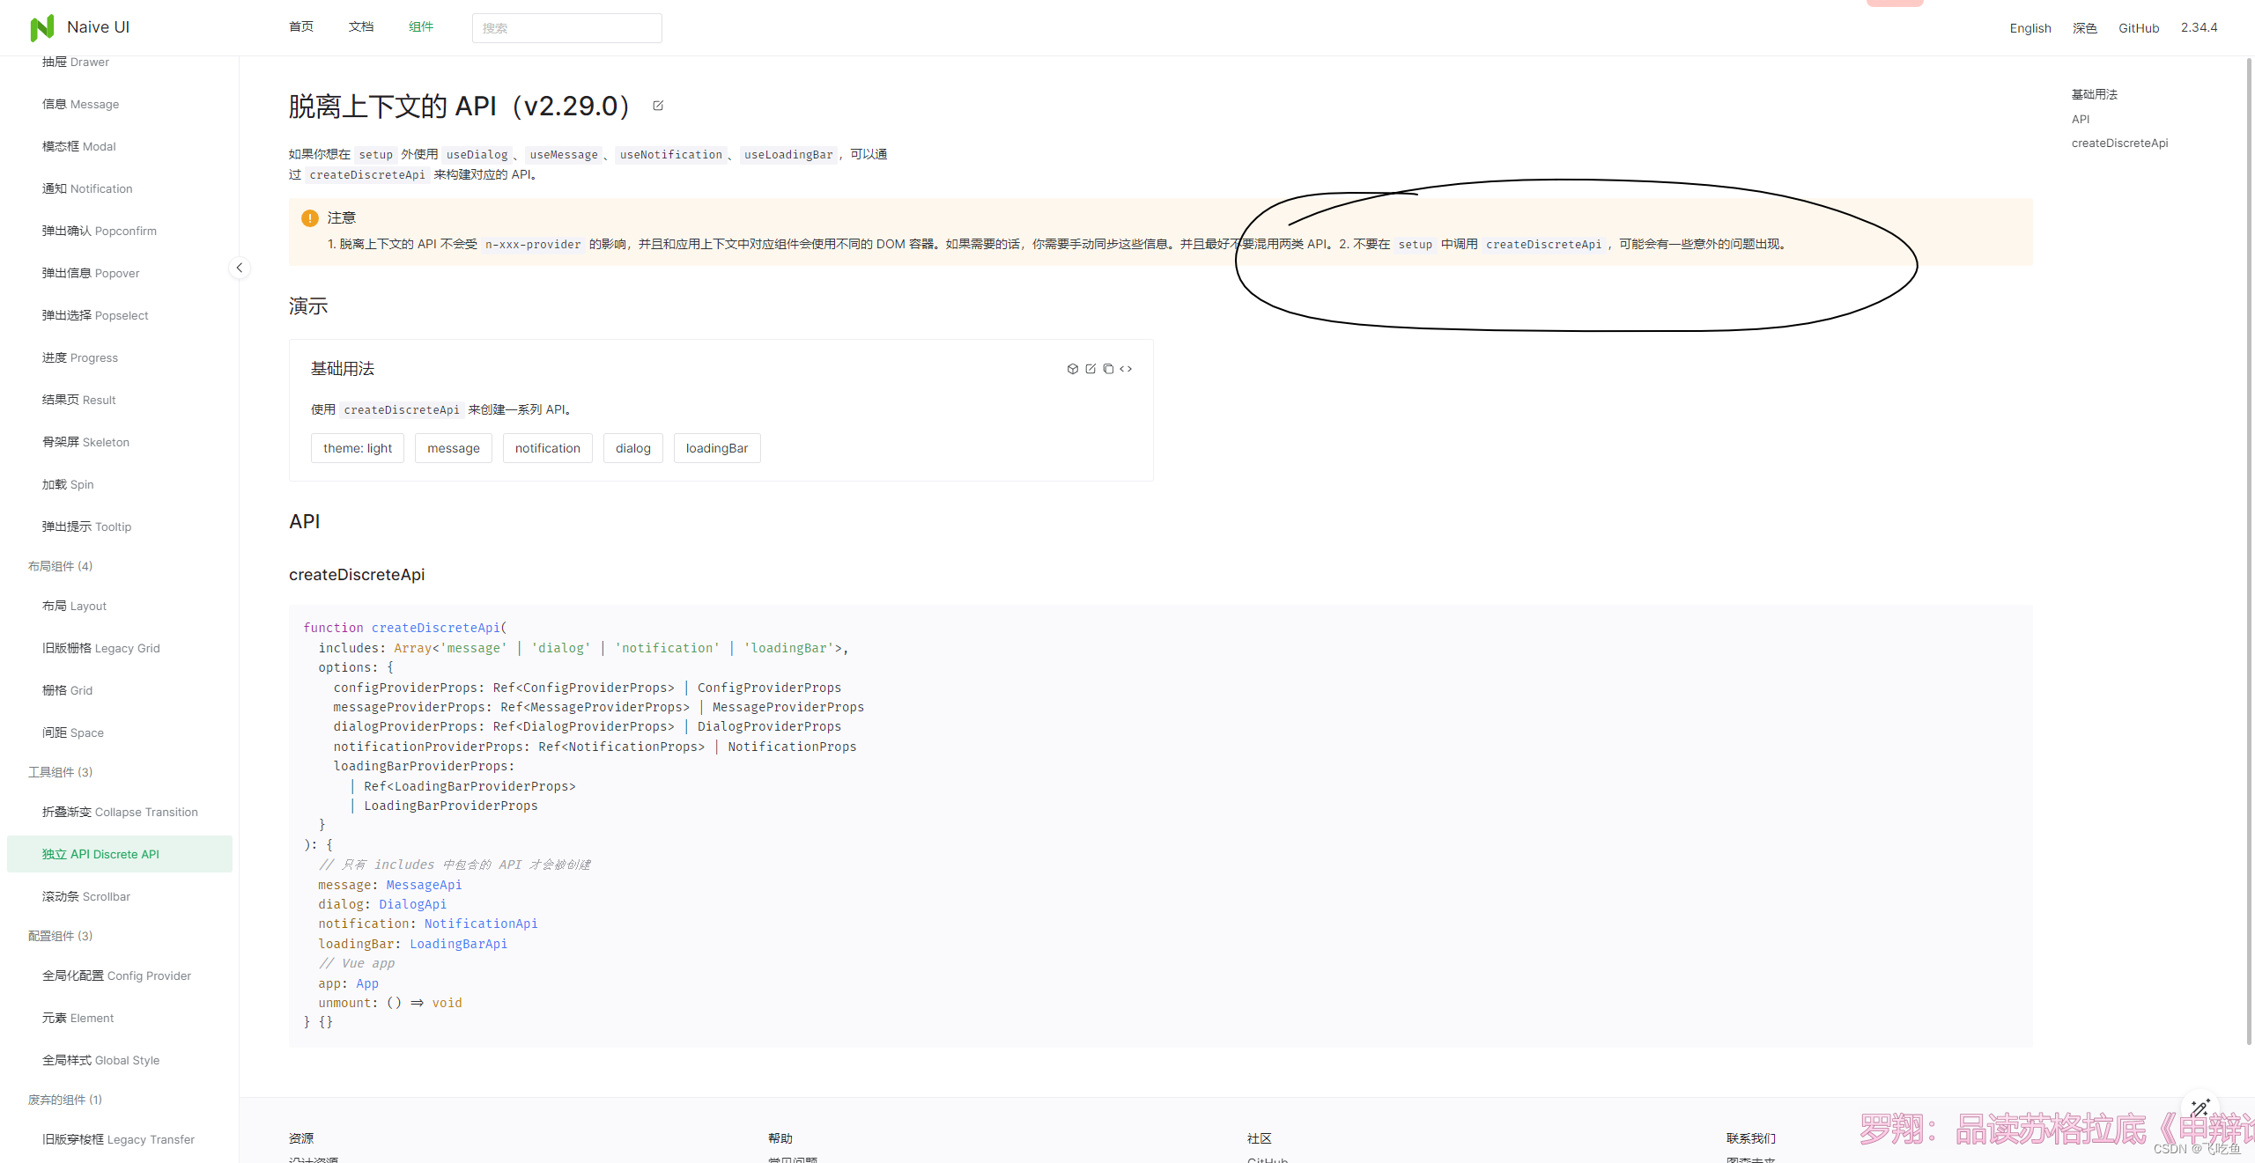Viewport: 2255px width, 1163px height.
Task: Show code using the angle-brackets icon
Action: click(x=1126, y=369)
